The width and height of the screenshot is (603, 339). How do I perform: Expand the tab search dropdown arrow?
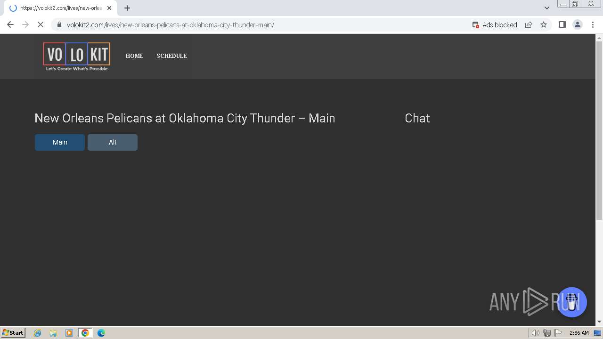[x=547, y=8]
